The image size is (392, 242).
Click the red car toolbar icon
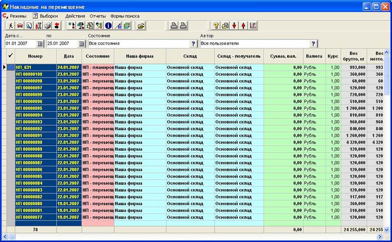20,26
